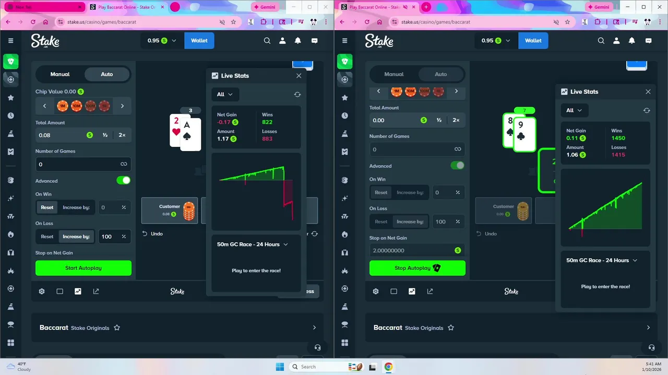Image resolution: width=668 pixels, height=375 pixels.
Task: Favorite Baccarat with star in left window
Action: tap(117, 328)
